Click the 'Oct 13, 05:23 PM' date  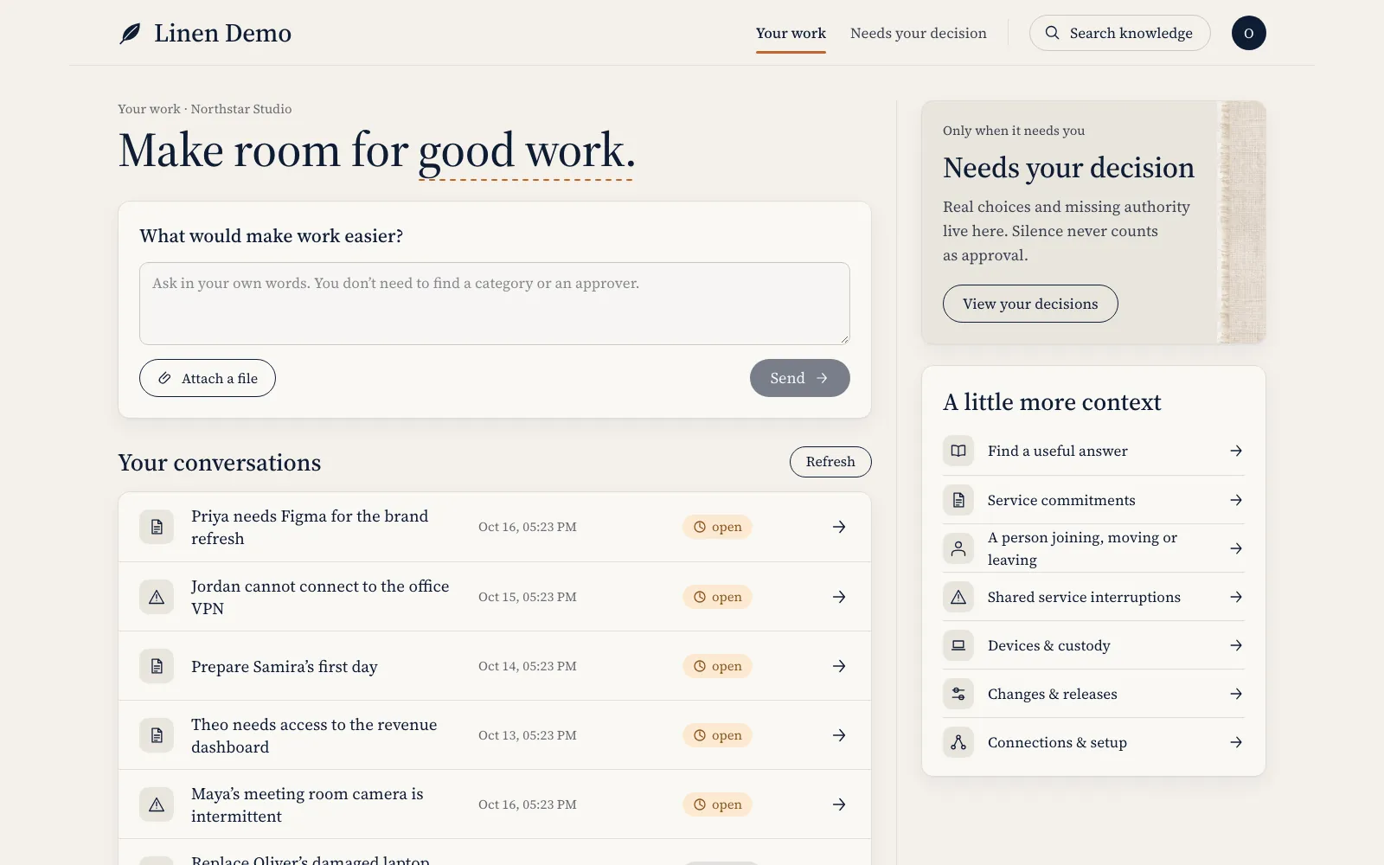(x=528, y=735)
